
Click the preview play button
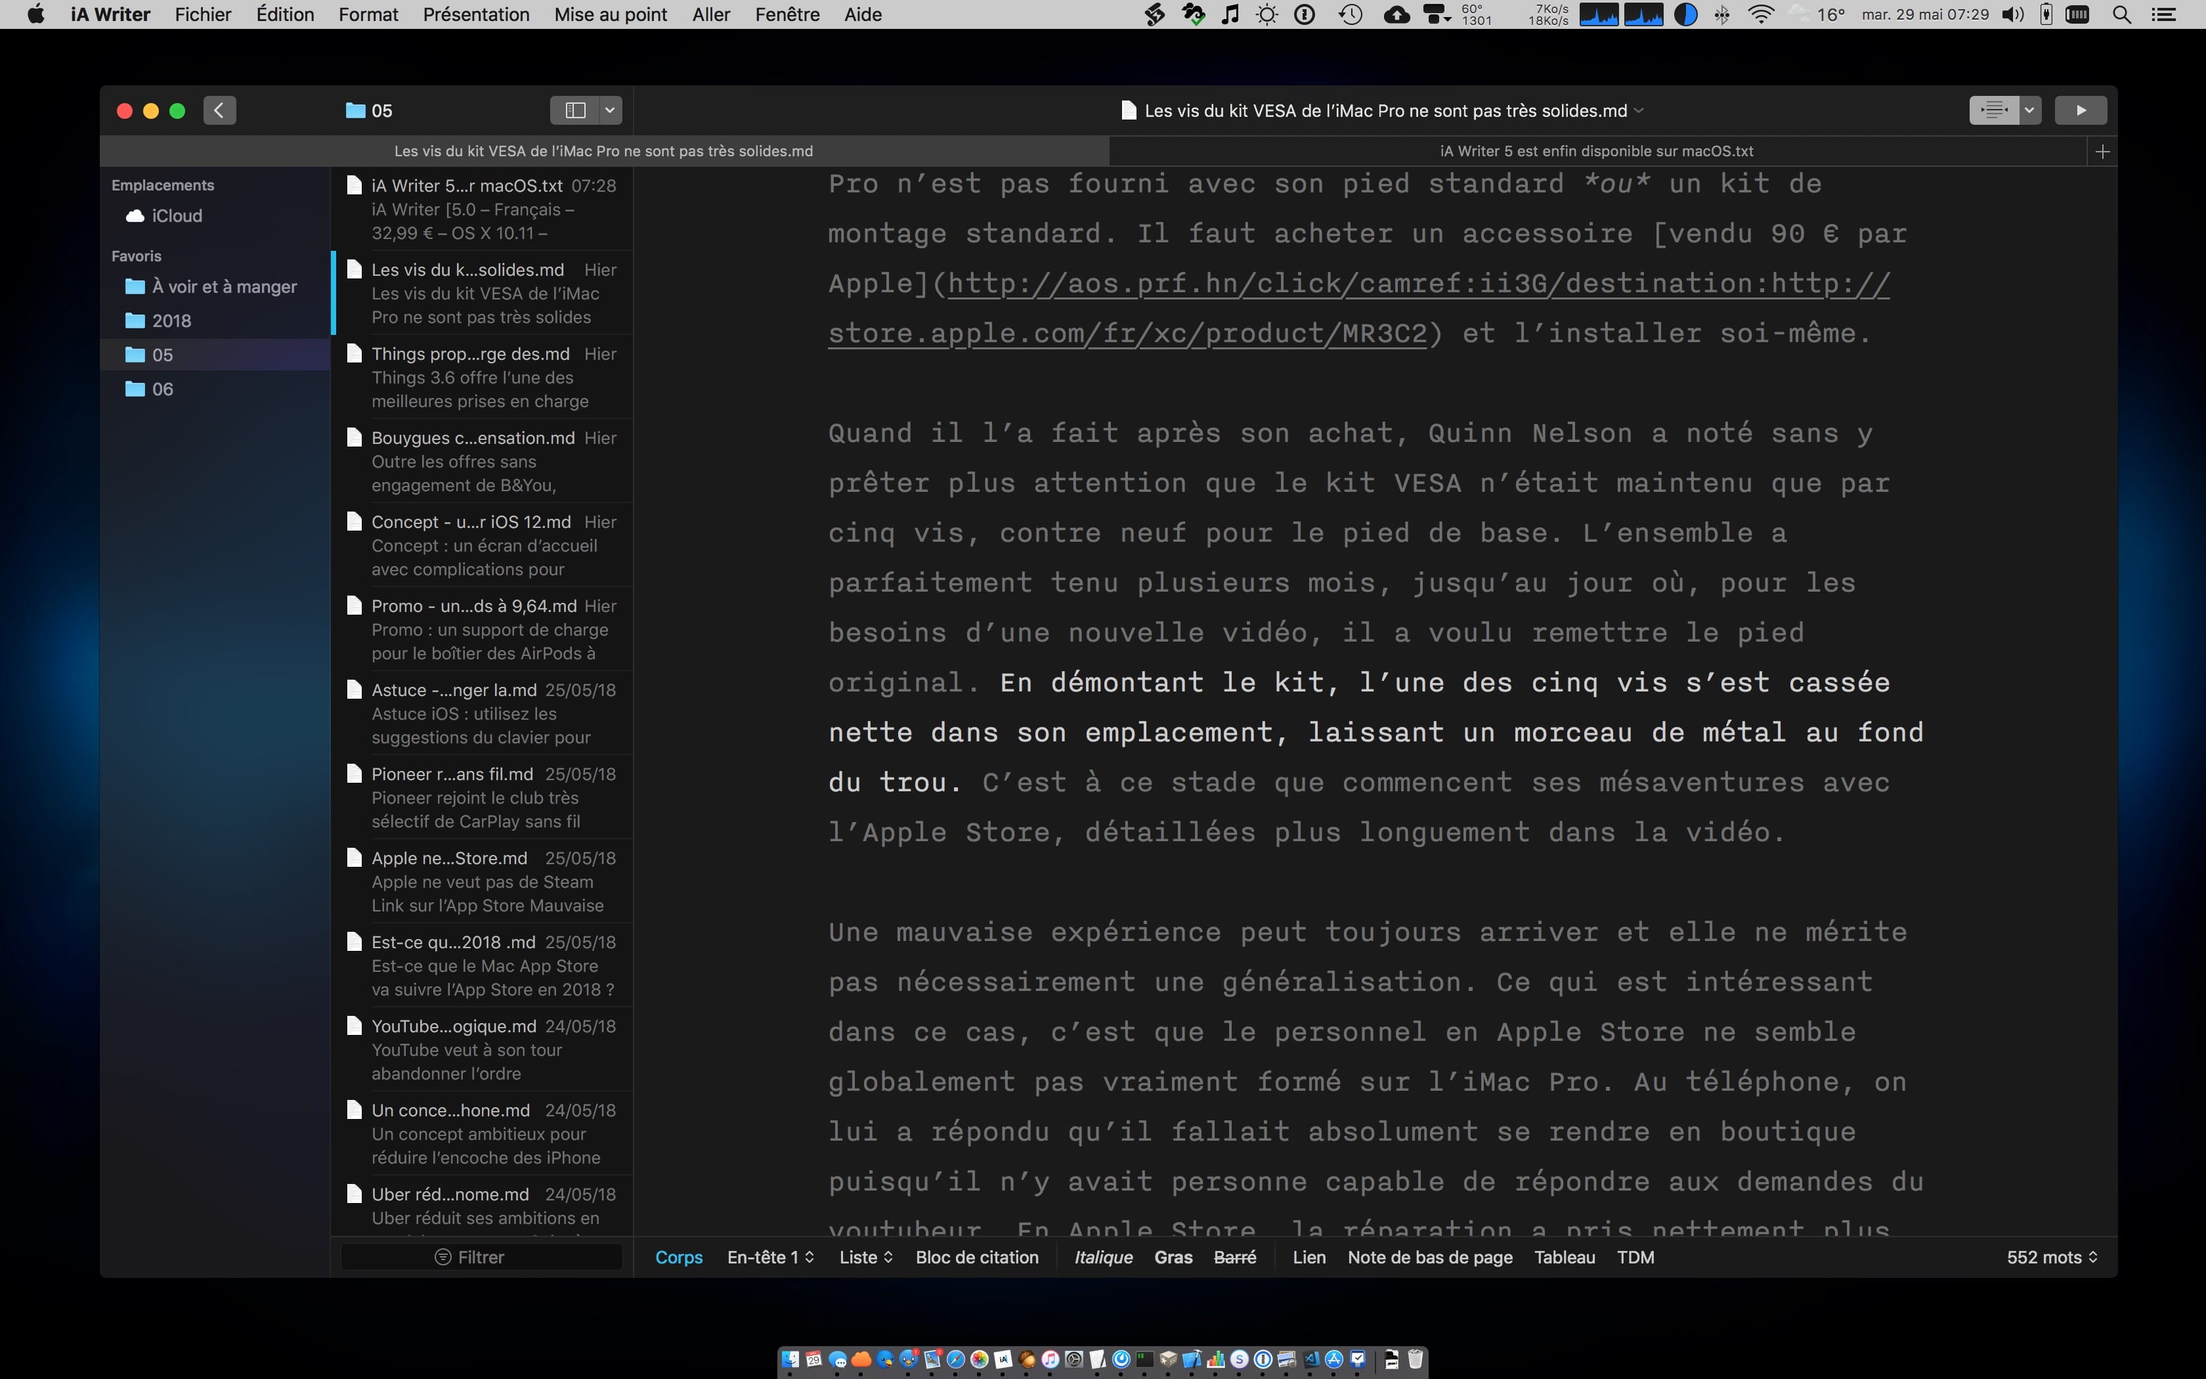(2080, 110)
